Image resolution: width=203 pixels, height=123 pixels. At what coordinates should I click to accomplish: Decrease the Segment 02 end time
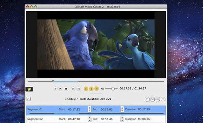122,121
